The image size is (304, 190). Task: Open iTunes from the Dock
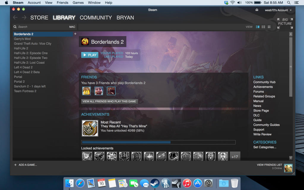[187, 183]
